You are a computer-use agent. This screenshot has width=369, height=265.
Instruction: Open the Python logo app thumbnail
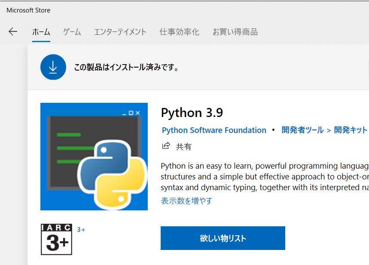tap(94, 157)
